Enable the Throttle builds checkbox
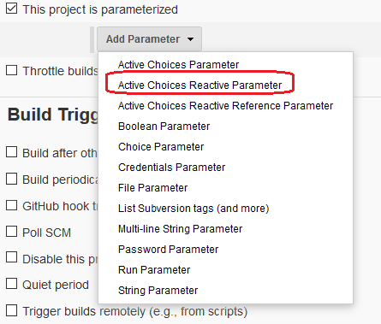This screenshot has height=324, width=381. pos(11,70)
